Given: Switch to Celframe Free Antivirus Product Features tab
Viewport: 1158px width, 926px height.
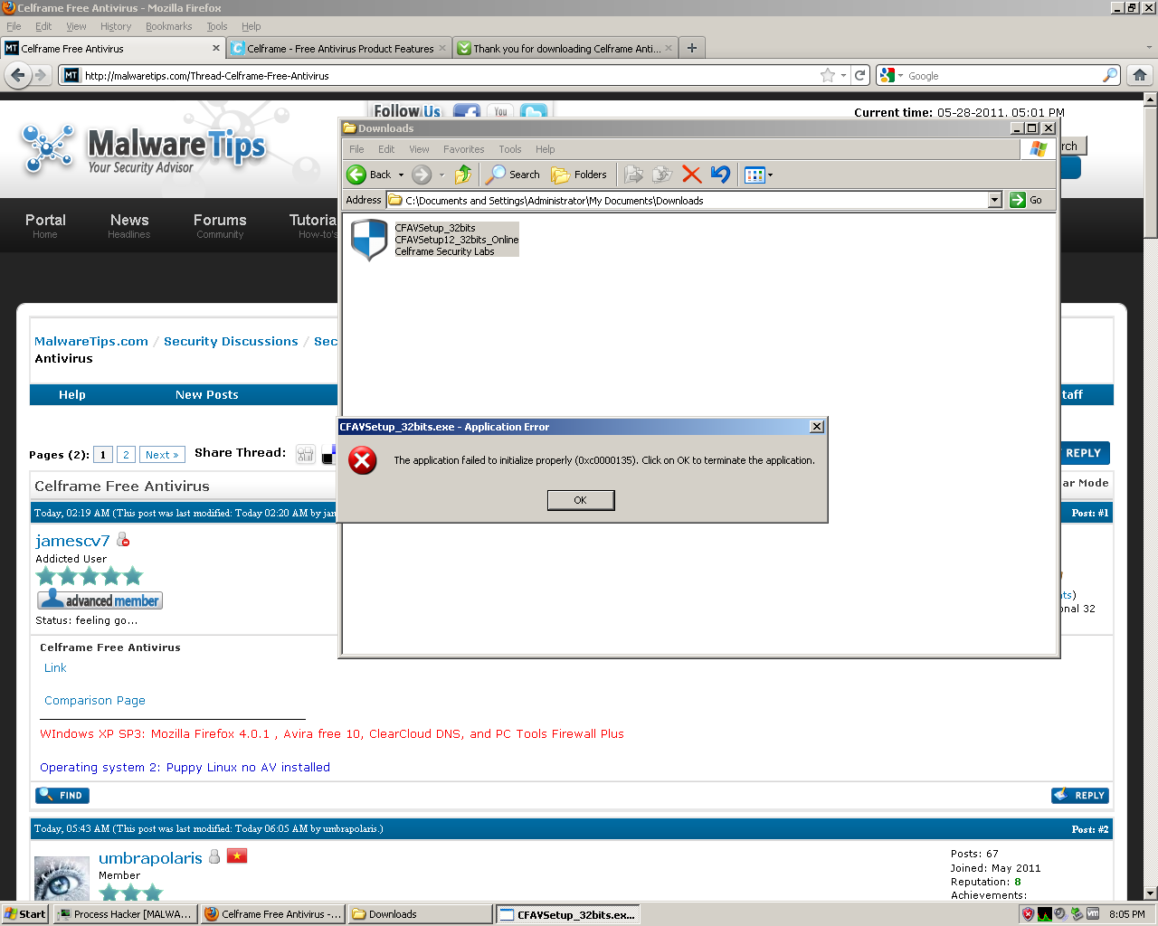Looking at the screenshot, I should pos(339,49).
